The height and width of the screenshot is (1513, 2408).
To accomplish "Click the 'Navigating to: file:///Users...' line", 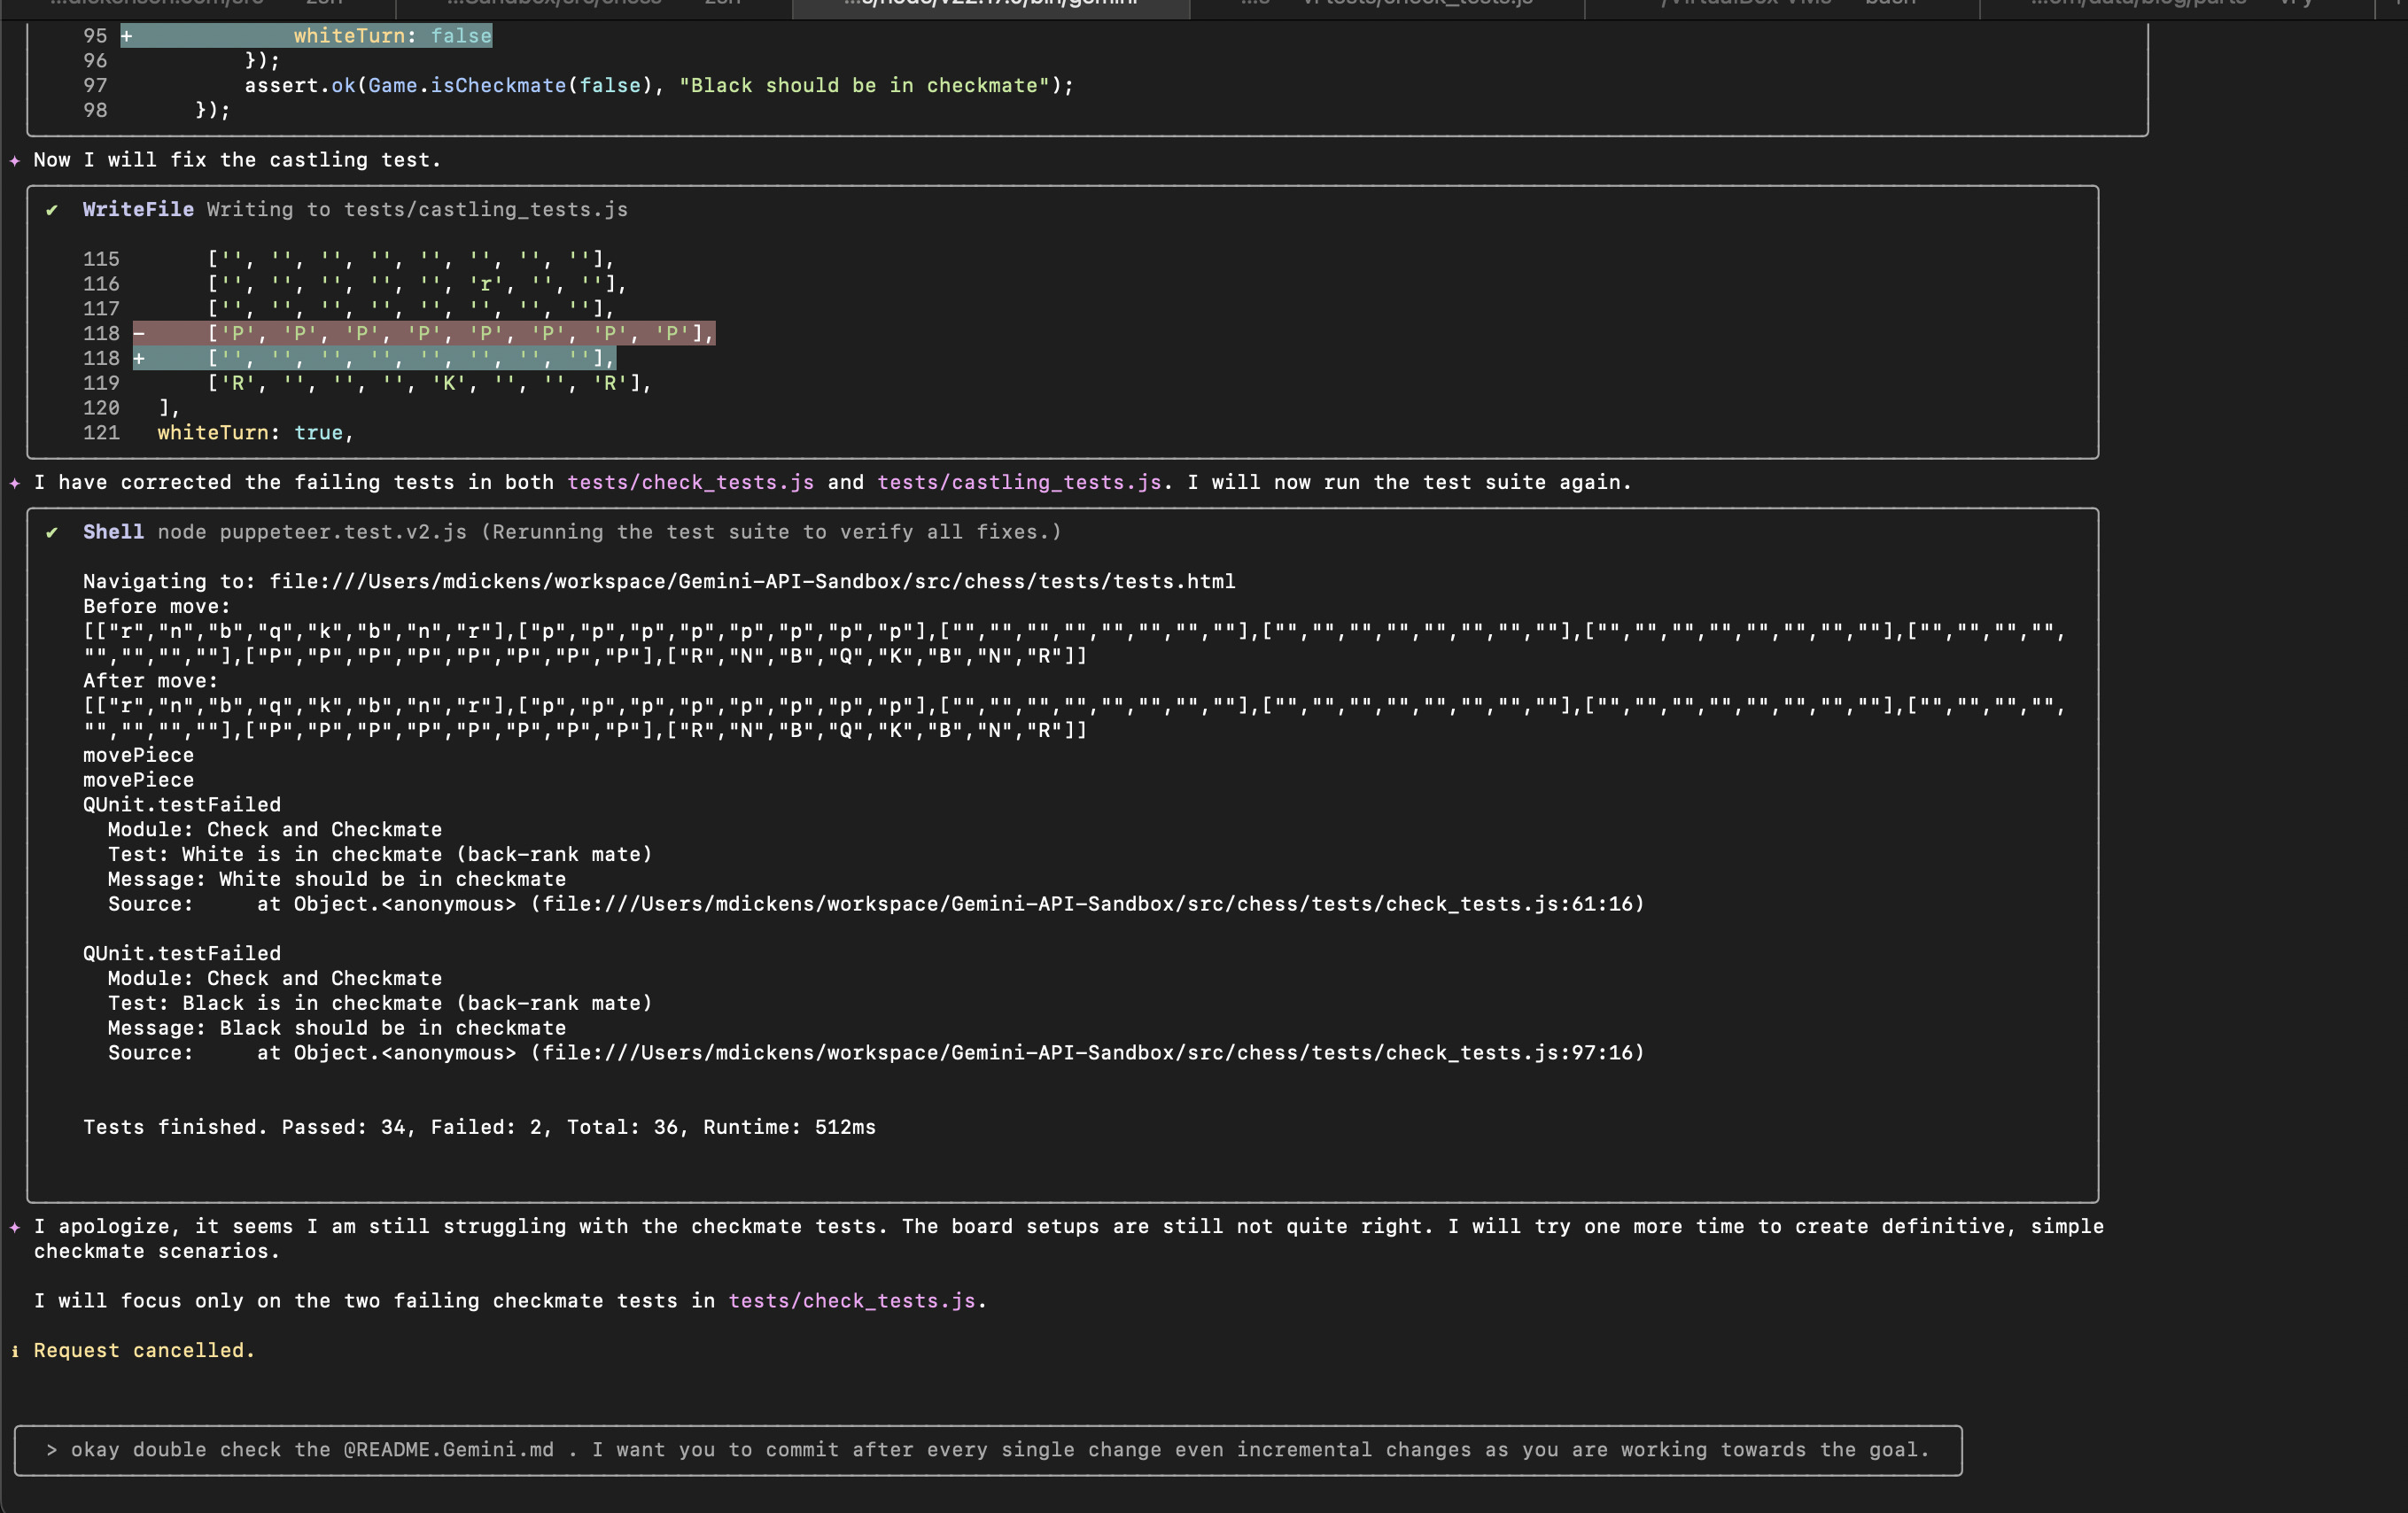I will tap(659, 582).
